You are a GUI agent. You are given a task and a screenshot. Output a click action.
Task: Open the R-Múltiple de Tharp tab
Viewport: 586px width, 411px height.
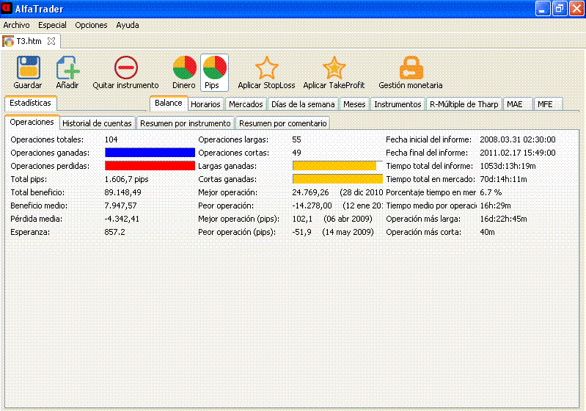[x=464, y=104]
